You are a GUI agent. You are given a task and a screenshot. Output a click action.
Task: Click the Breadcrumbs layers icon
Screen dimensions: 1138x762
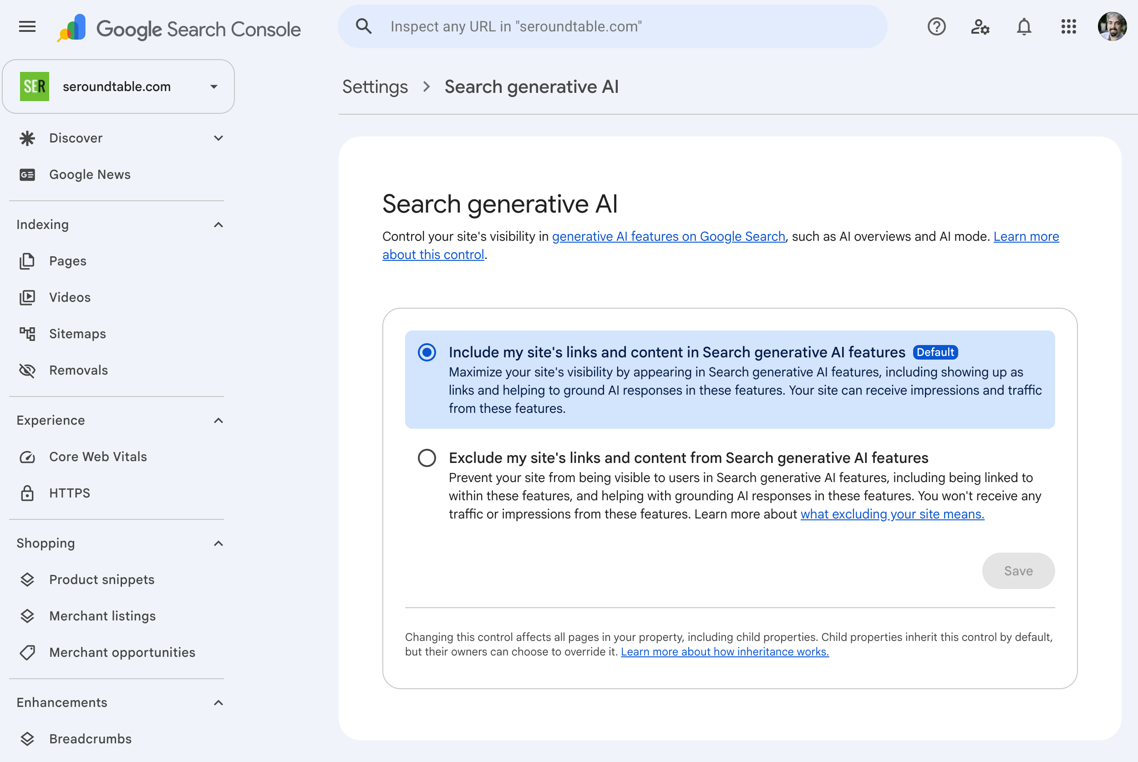pos(27,739)
